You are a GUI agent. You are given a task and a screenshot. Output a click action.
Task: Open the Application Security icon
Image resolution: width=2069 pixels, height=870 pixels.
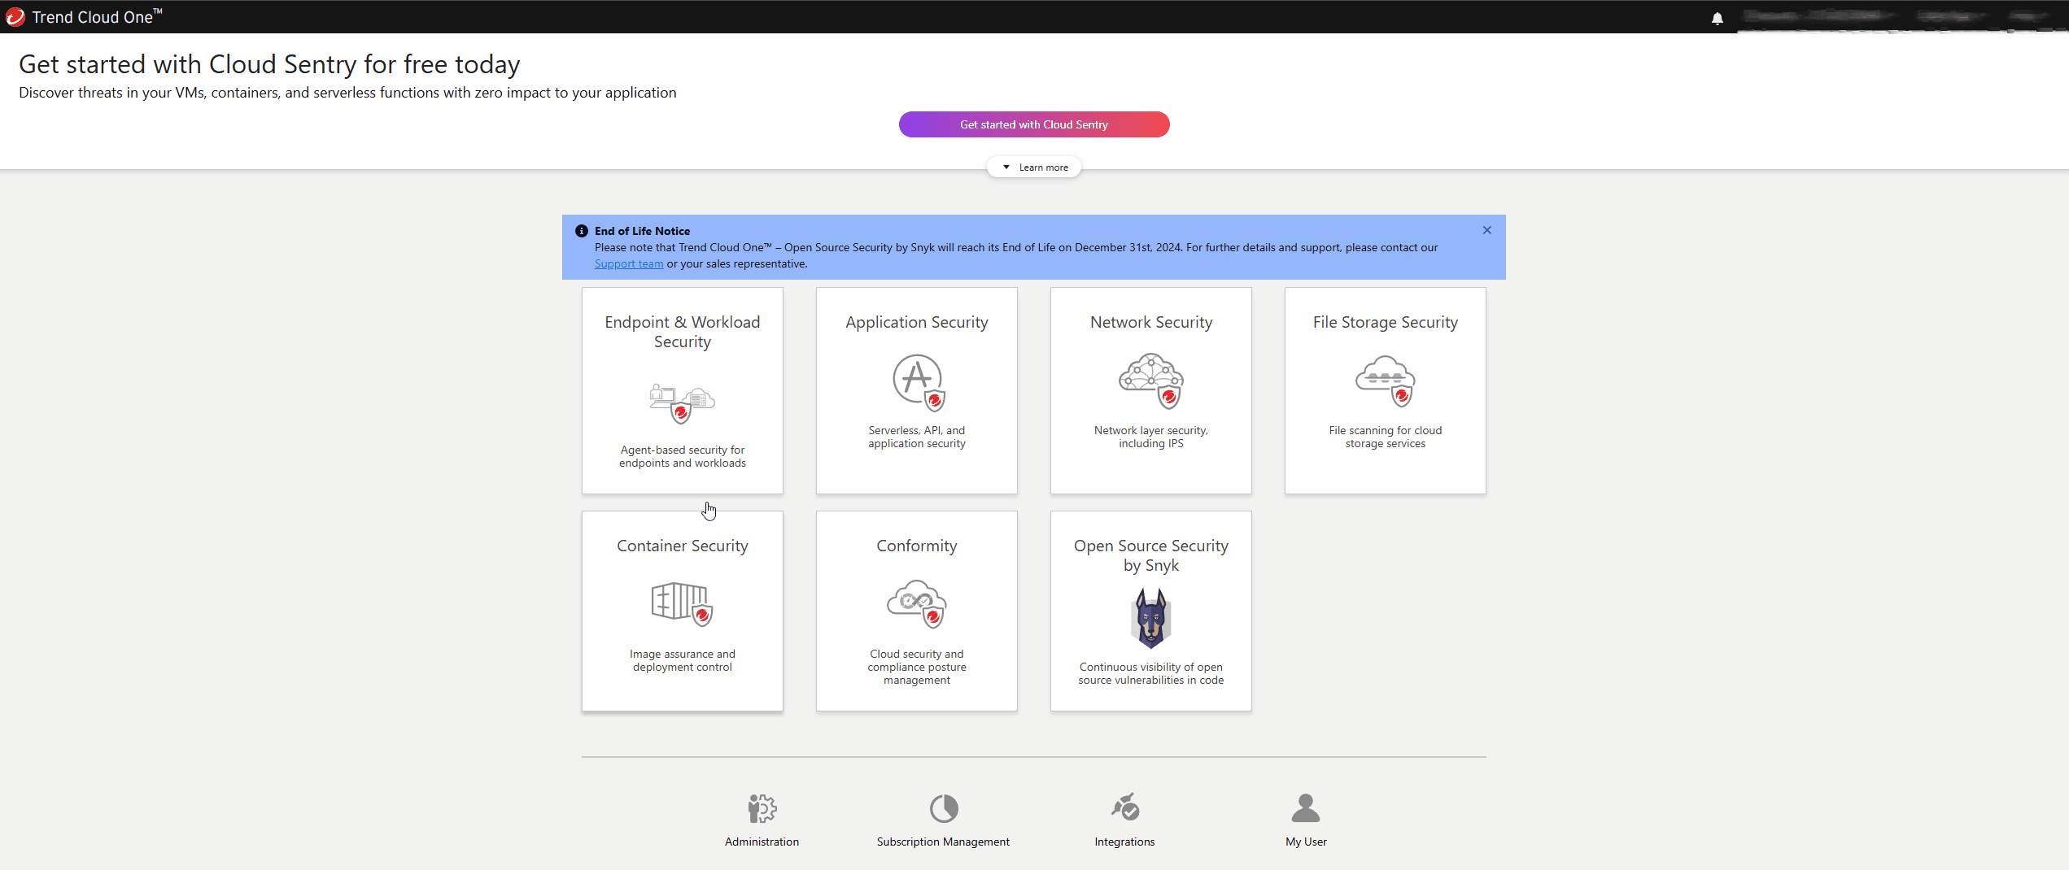(x=918, y=382)
